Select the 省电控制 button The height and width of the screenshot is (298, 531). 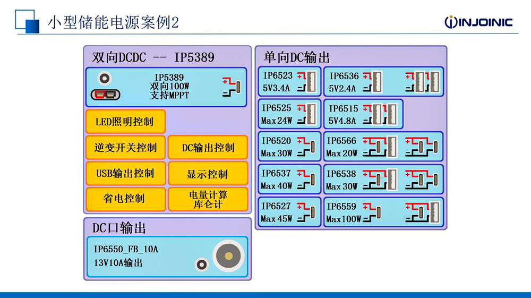click(x=125, y=199)
